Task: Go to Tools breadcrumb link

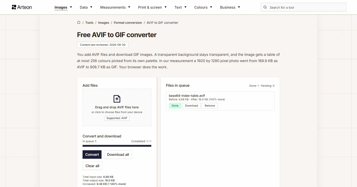Action: point(89,23)
